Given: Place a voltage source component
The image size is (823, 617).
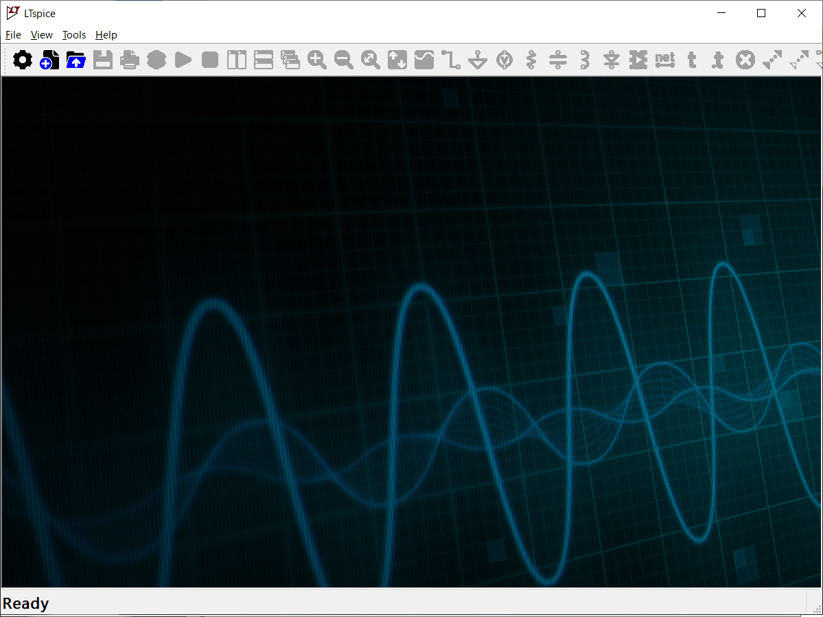Looking at the screenshot, I should tap(505, 60).
